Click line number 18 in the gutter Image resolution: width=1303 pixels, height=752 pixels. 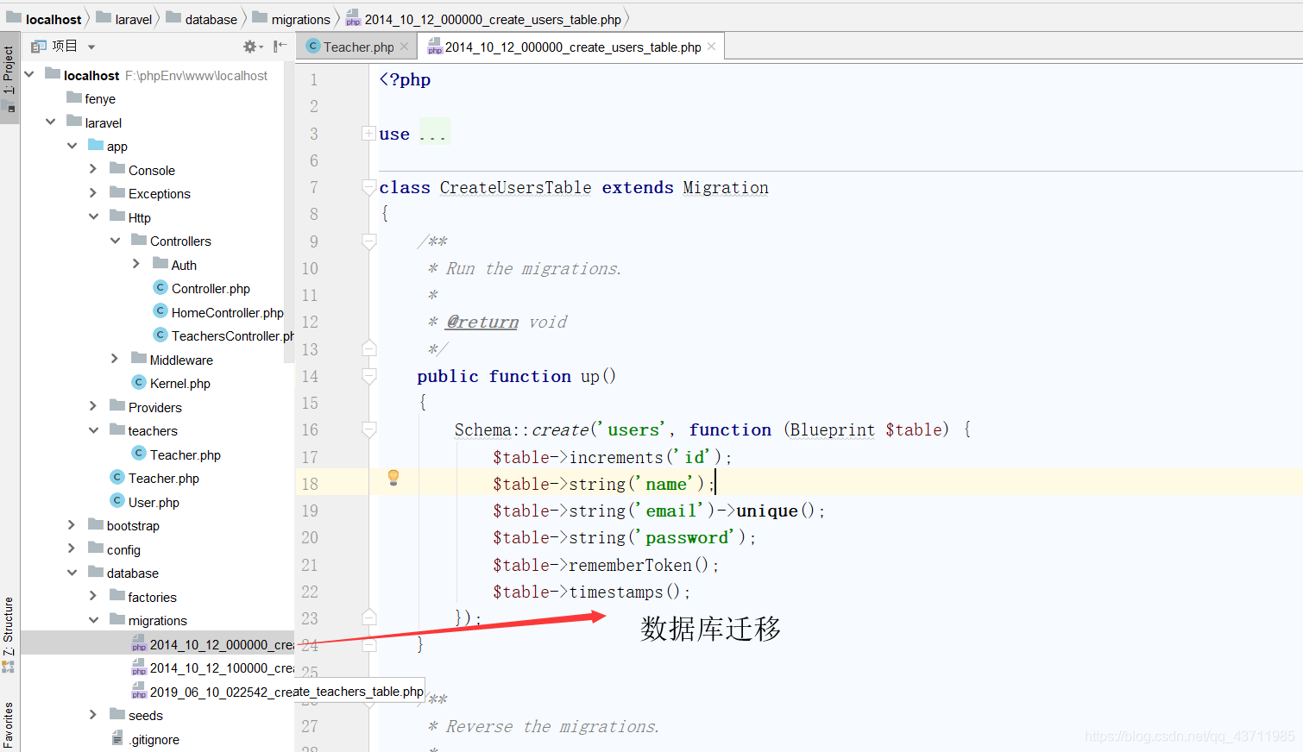click(x=310, y=484)
